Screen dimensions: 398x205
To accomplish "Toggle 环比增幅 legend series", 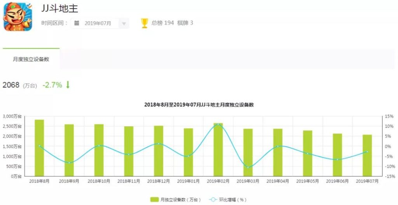I will [x=228, y=200].
